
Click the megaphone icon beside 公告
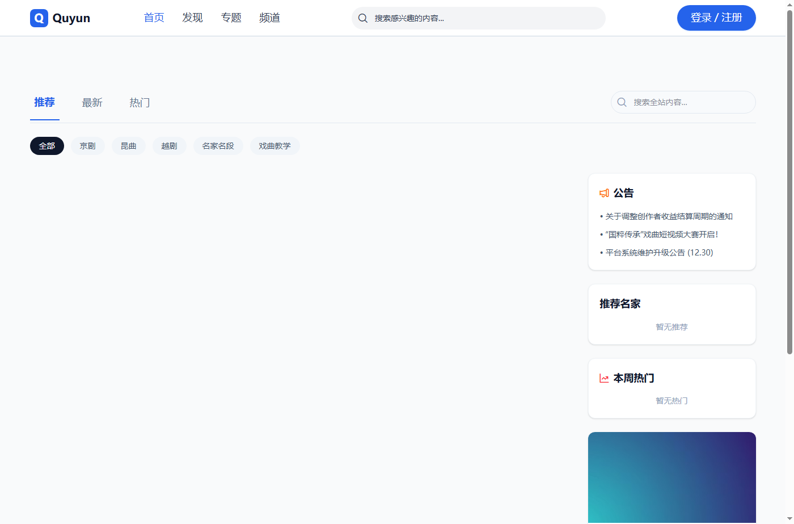pos(604,193)
